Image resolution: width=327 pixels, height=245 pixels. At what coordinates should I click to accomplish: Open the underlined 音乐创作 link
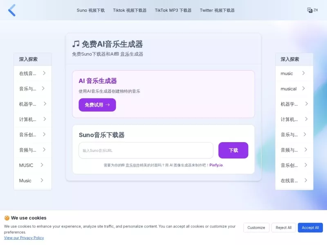[132, 165]
